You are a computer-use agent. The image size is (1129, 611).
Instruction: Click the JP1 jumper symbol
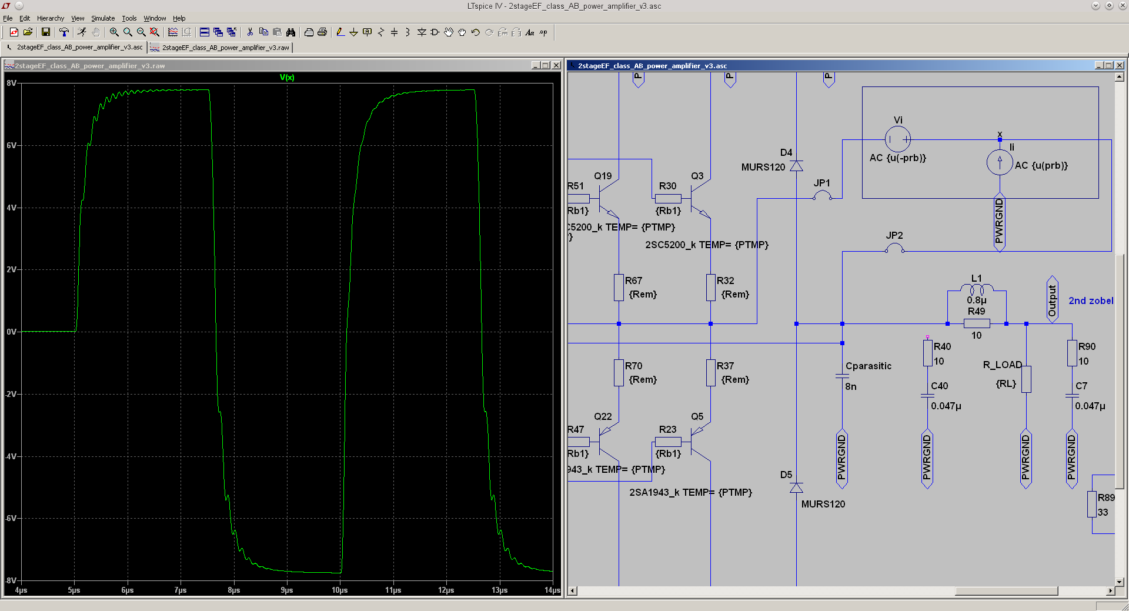pyautogui.click(x=822, y=195)
